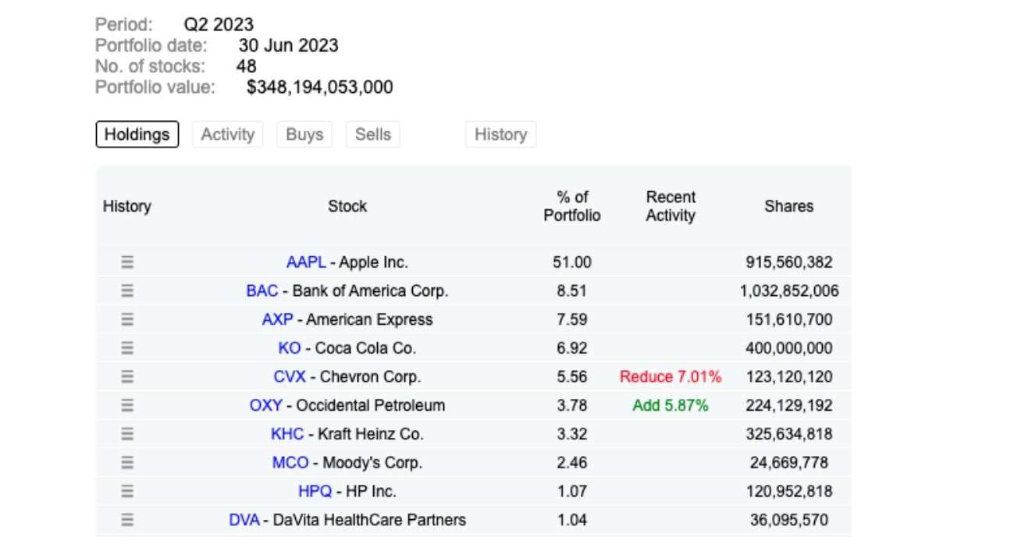Open the MCO ticker link

pyautogui.click(x=290, y=463)
